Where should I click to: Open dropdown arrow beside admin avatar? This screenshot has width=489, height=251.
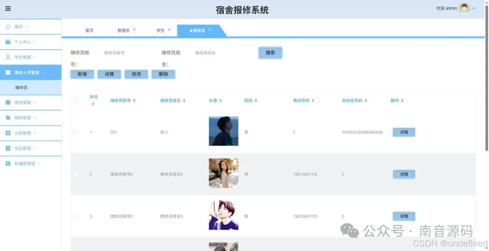[474, 9]
